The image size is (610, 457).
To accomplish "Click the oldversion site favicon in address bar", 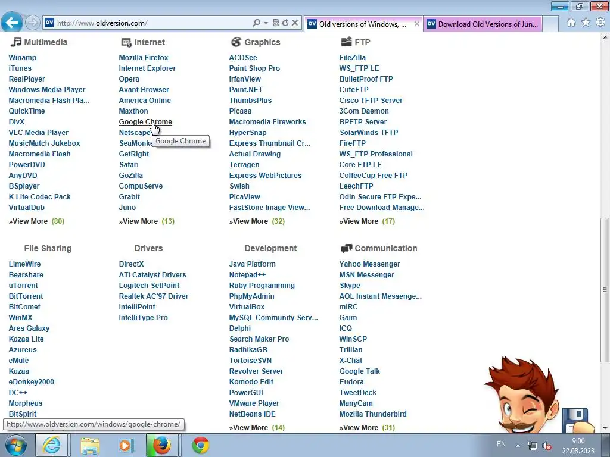I will [x=49, y=23].
